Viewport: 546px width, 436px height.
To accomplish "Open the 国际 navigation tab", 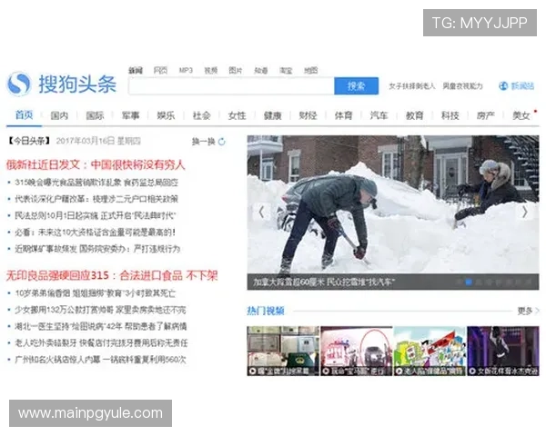I will tap(95, 115).
